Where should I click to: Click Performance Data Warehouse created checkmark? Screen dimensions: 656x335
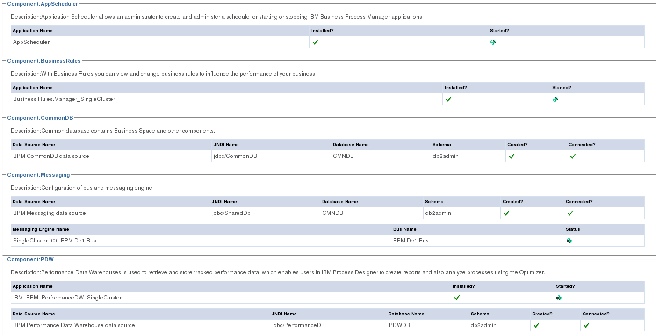(536, 325)
